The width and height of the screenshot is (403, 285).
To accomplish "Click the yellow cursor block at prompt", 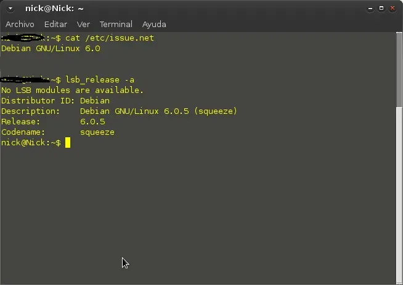I will click(x=68, y=143).
